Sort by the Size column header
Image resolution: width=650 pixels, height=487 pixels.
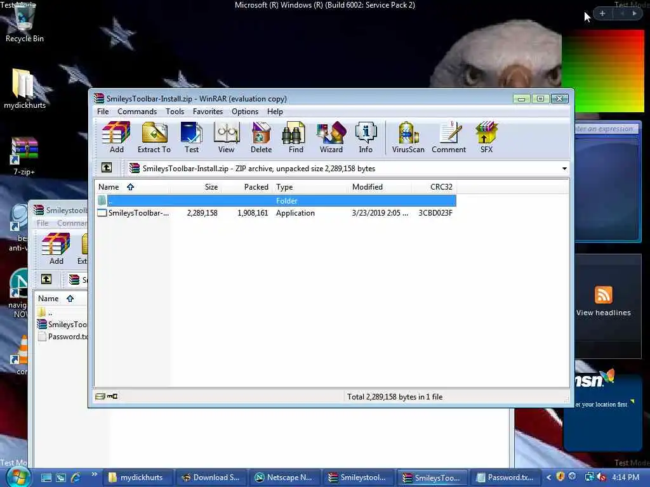196,187
